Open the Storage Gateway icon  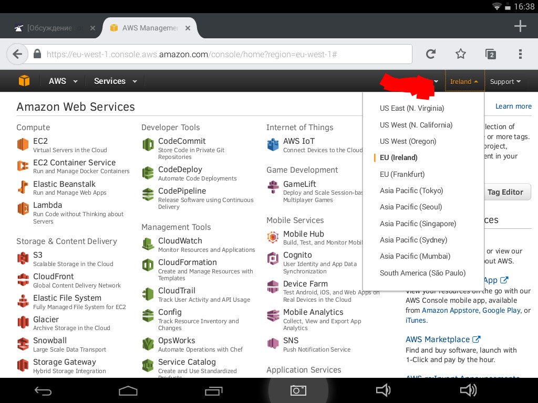23,365
